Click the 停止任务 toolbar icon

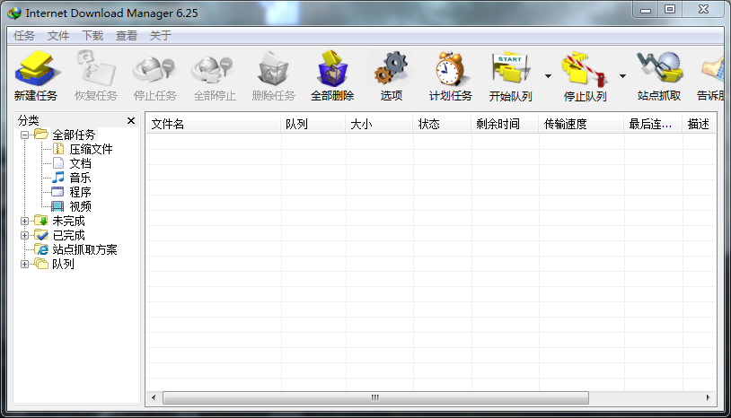pos(154,68)
